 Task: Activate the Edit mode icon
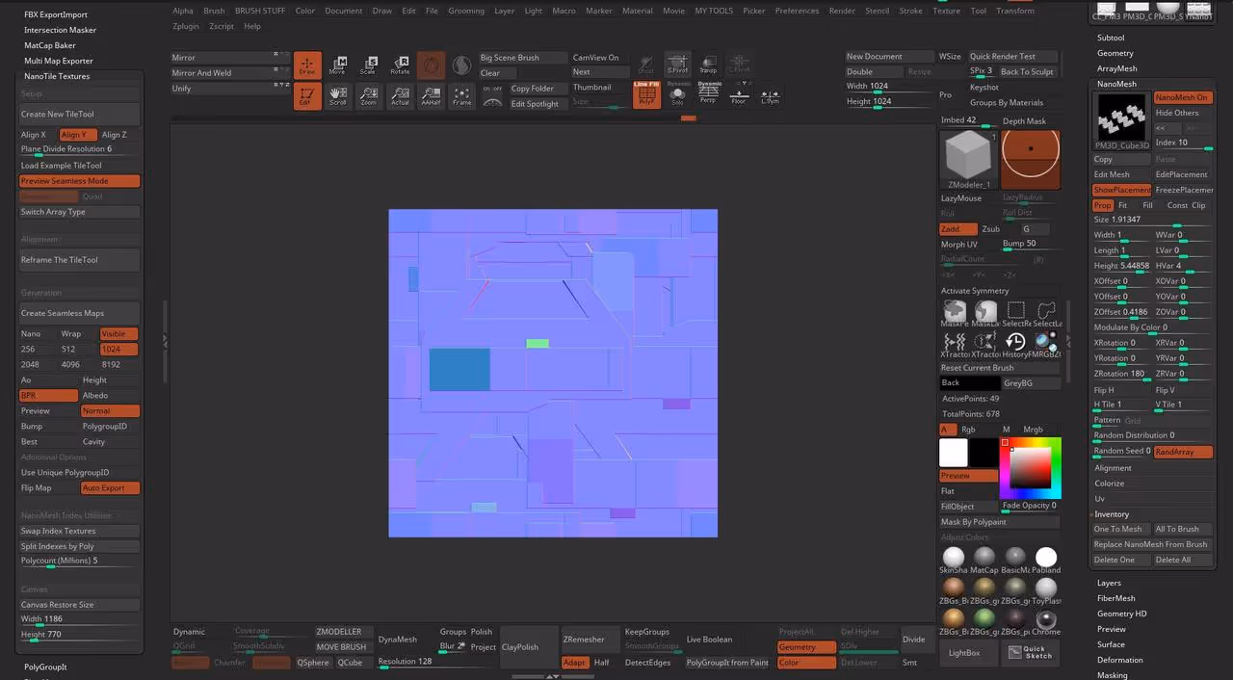coord(307,95)
